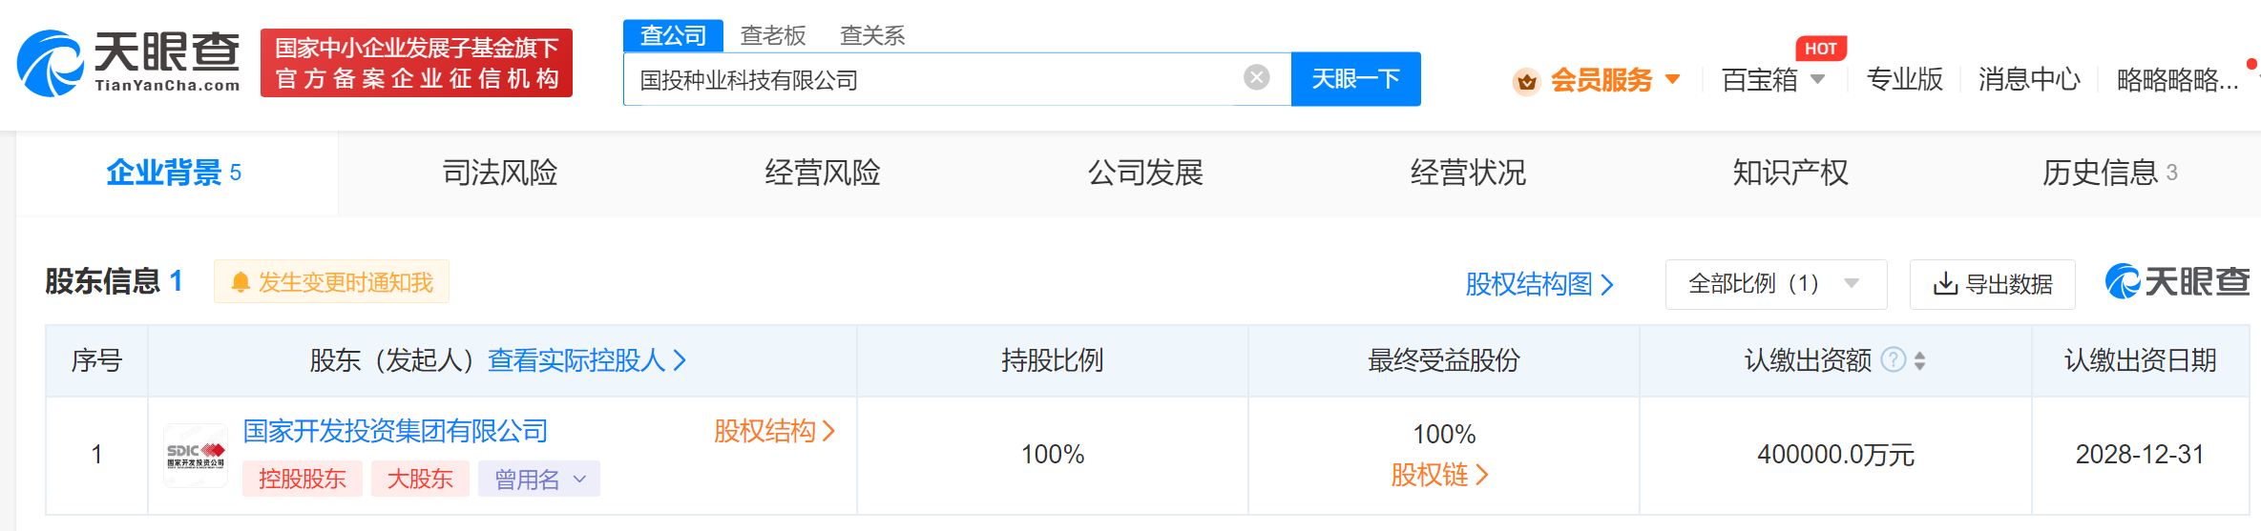Clear the search box with the X icon
Viewport: 2261px width, 531px height.
click(x=1257, y=77)
